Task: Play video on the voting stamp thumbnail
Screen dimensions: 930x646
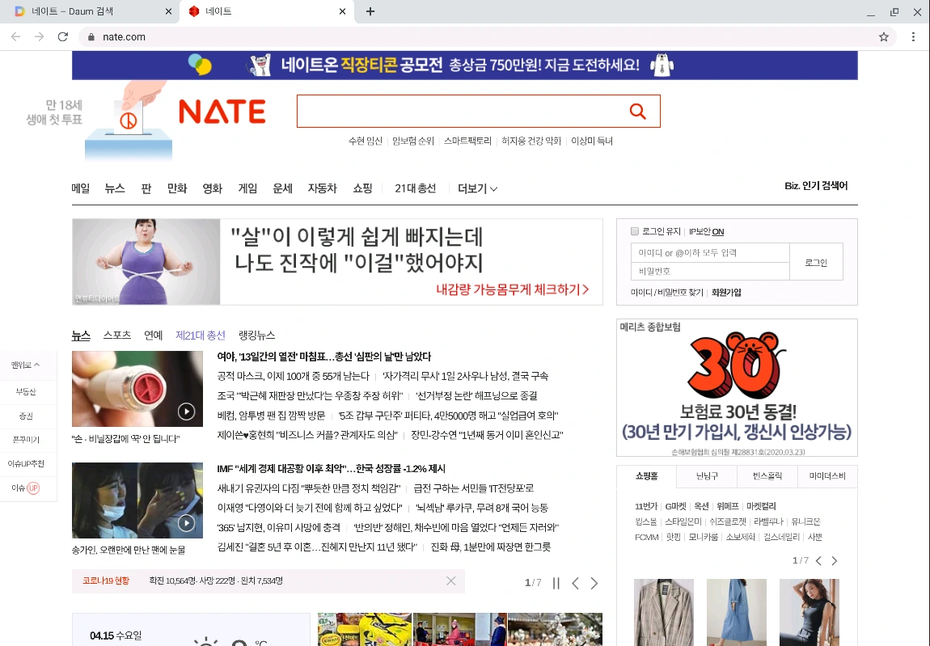Action: click(186, 411)
